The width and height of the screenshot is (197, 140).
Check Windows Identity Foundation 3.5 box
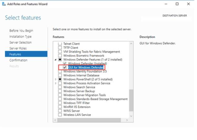(x=60, y=72)
